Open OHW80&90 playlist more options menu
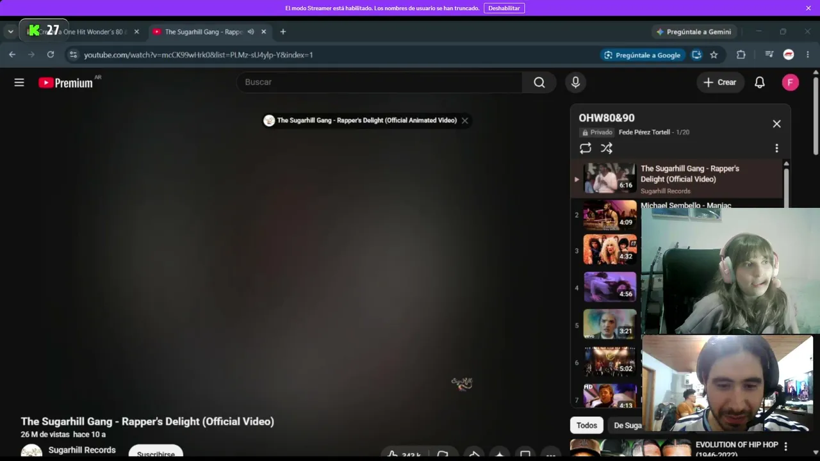Viewport: 820px width, 461px height. pyautogui.click(x=776, y=148)
